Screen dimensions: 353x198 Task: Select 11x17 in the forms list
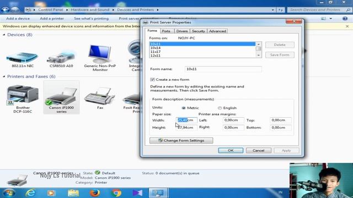click(202, 52)
